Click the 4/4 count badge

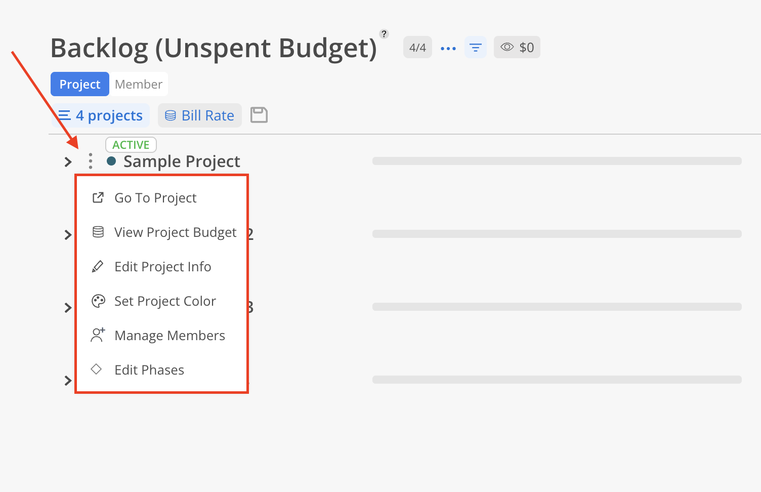pos(417,48)
